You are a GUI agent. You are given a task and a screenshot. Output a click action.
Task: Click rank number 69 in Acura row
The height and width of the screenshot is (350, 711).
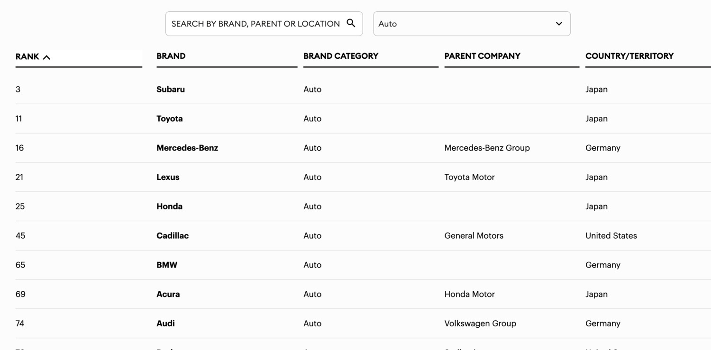pyautogui.click(x=20, y=294)
